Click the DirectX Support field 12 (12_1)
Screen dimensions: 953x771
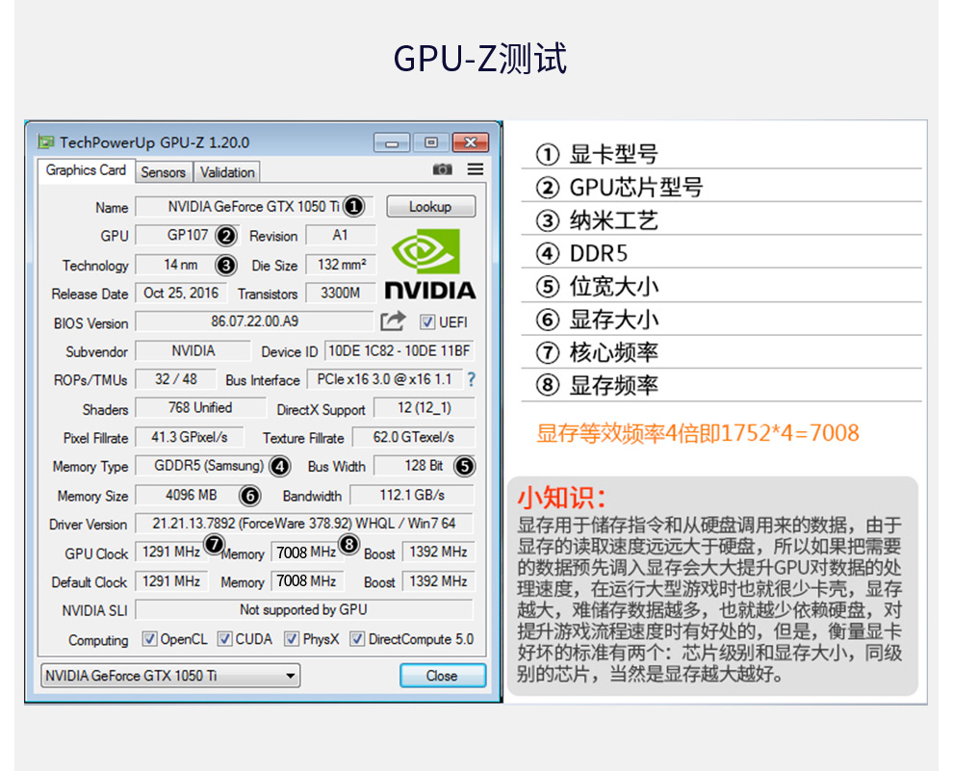[425, 408]
